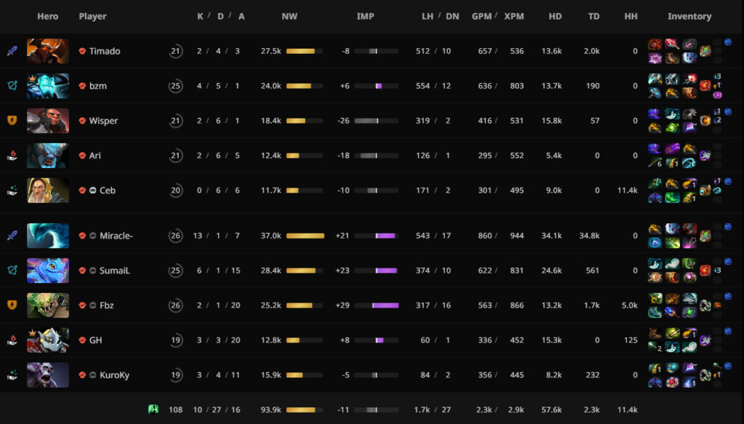Select Miracle-'s hero portrait
This screenshot has width=744, height=424.
click(x=48, y=236)
